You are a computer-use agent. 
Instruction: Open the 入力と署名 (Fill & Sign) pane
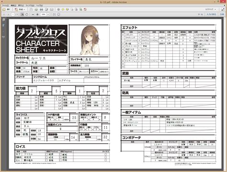(211, 14)
